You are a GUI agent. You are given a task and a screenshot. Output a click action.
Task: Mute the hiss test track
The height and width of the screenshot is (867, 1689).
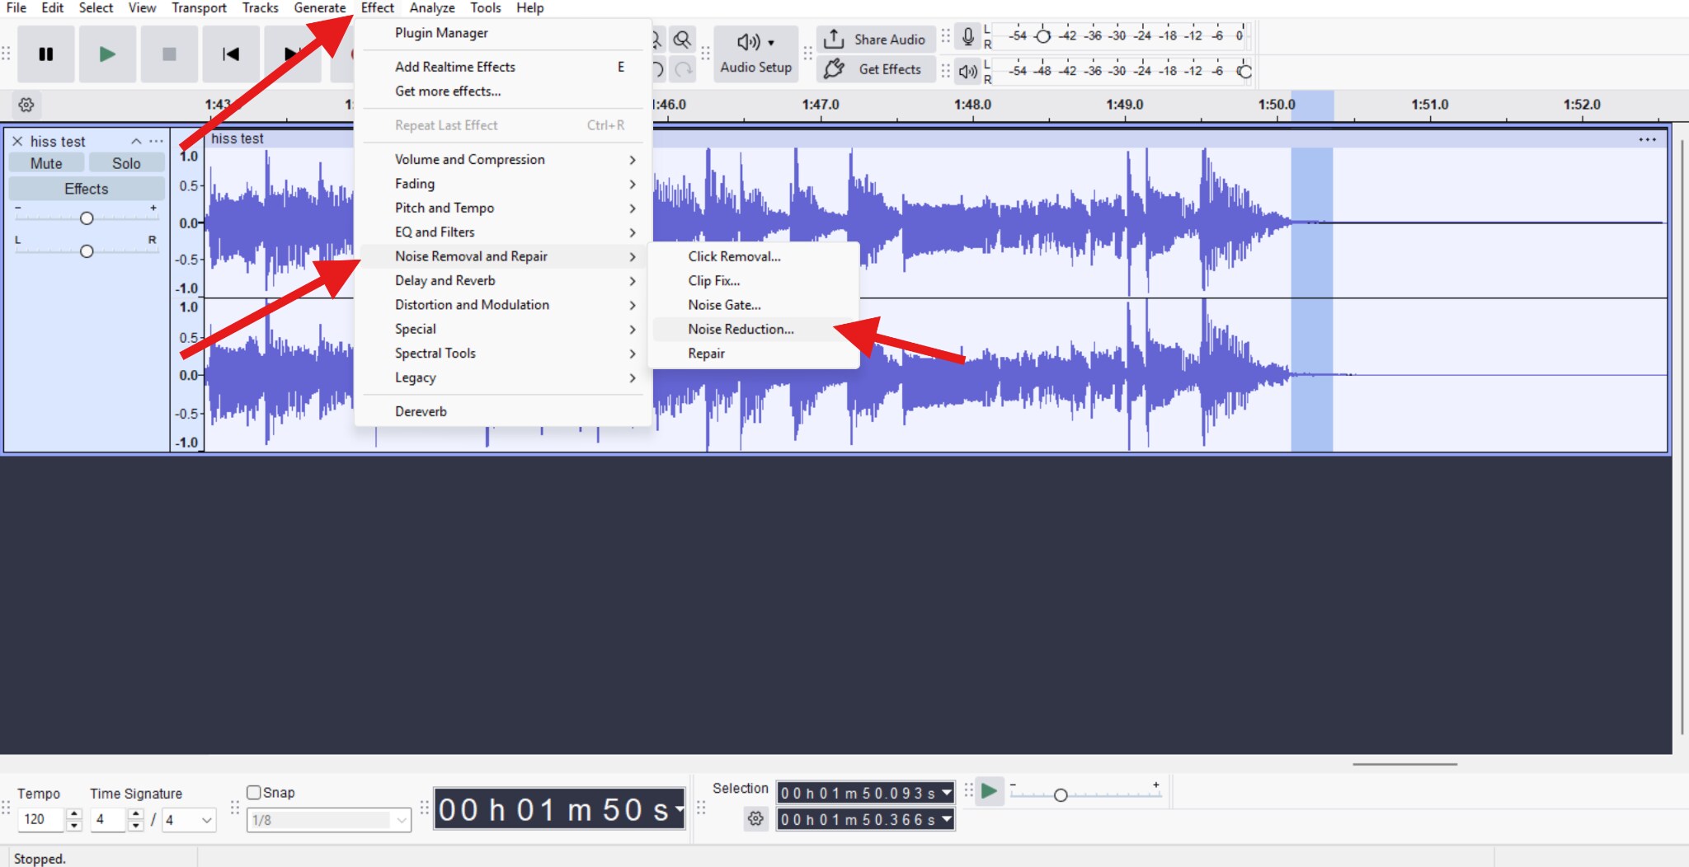[x=45, y=162]
